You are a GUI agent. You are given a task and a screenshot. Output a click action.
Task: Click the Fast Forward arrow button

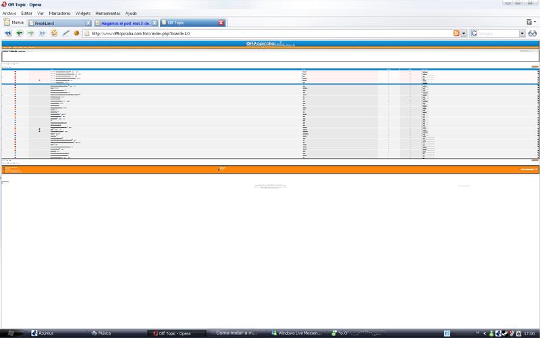coord(43,33)
